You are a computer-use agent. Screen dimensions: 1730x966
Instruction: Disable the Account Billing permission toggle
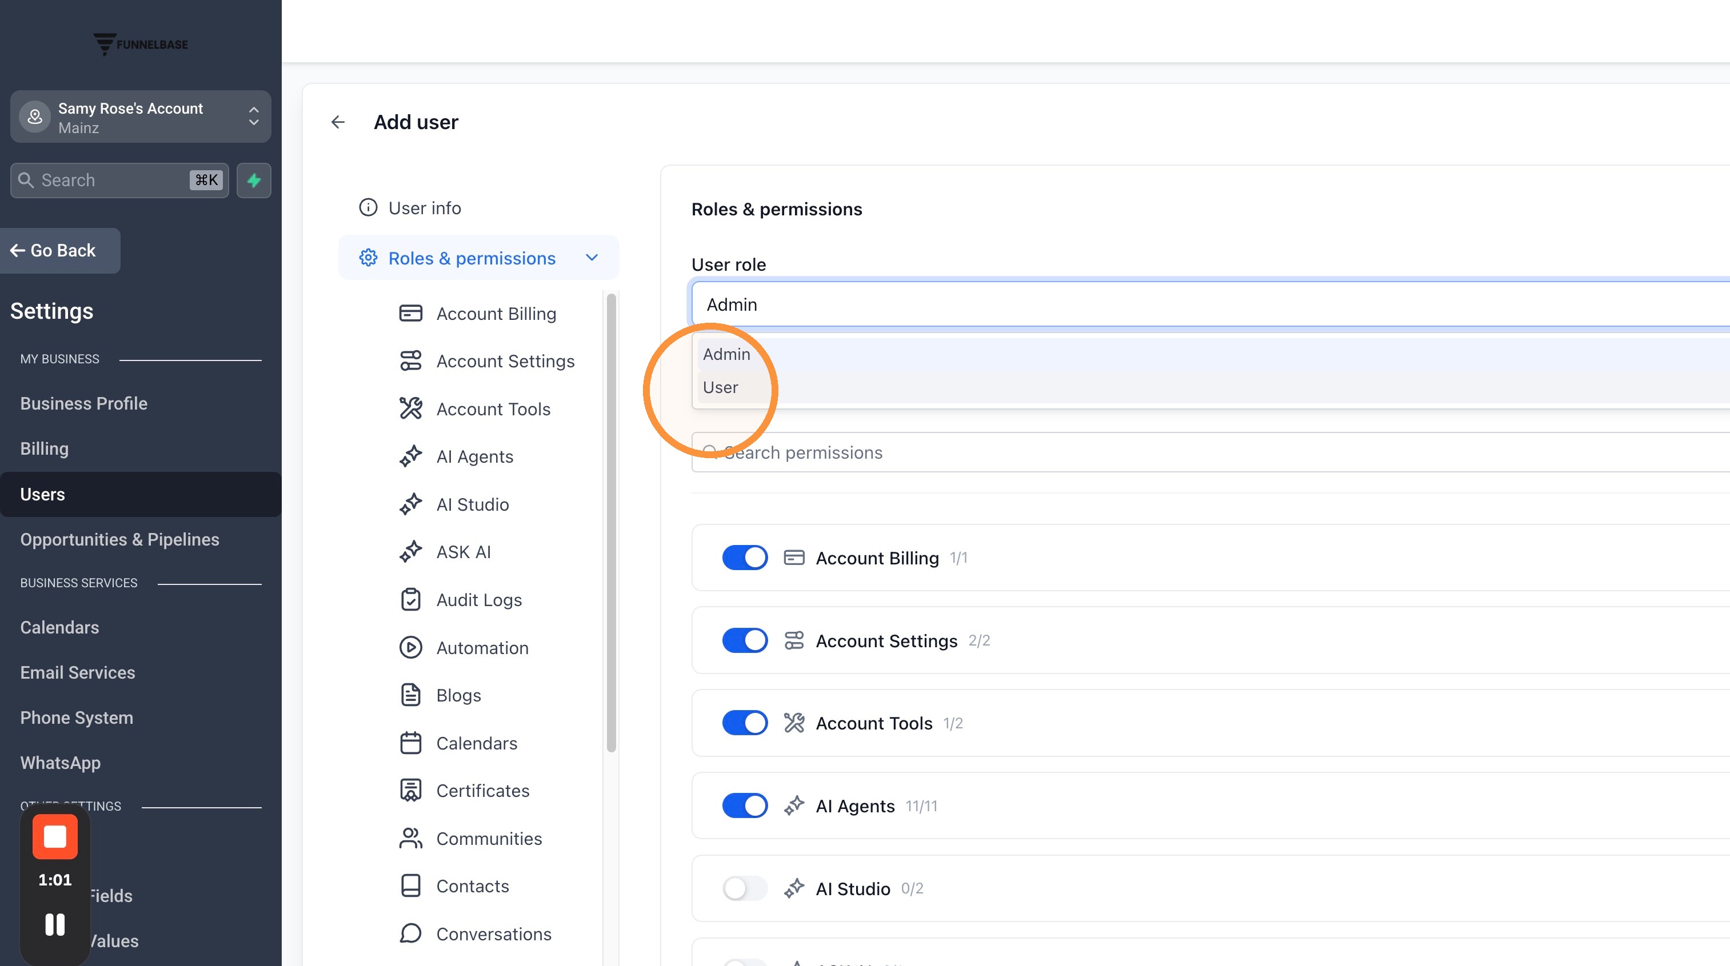click(x=745, y=558)
